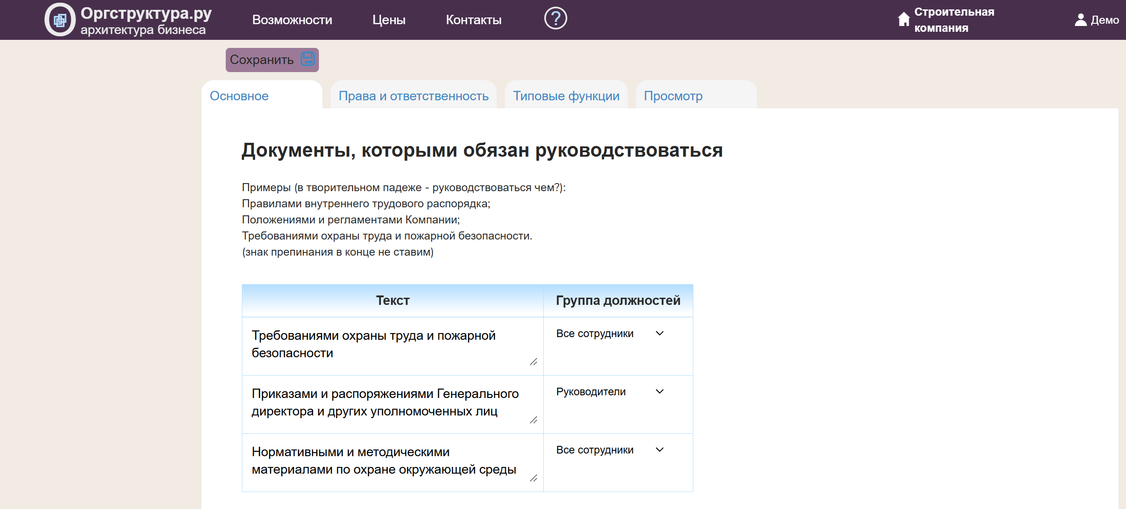Image resolution: width=1126 pixels, height=509 pixels.
Task: Open group dropdown for Требованиями охраны труда row
Action: 610,334
